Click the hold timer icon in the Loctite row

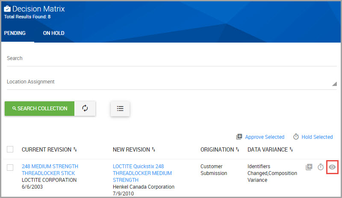(x=320, y=167)
